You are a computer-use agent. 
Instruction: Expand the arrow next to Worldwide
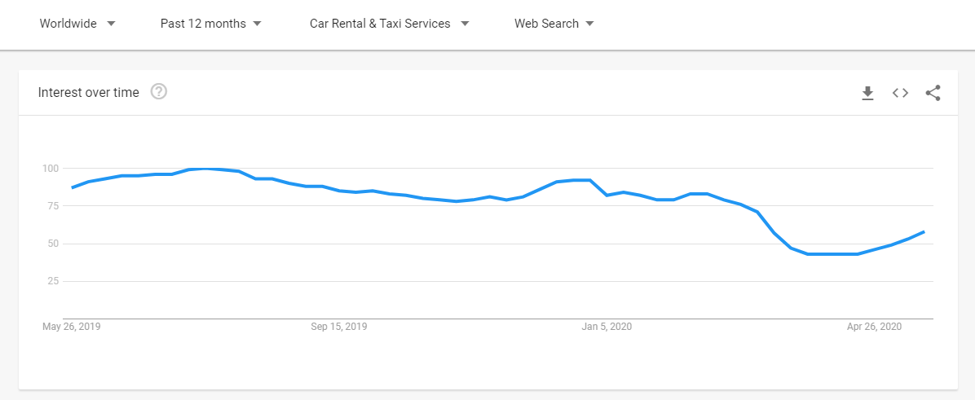click(x=111, y=24)
